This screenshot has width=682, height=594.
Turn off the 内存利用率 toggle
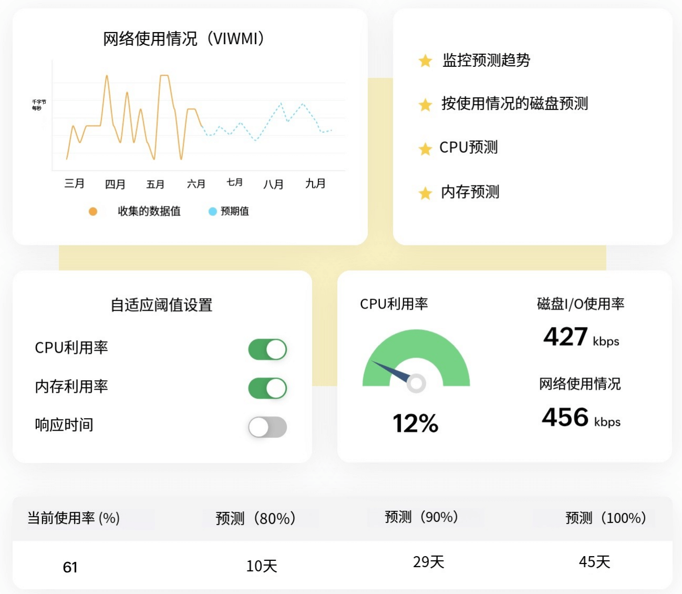click(268, 387)
